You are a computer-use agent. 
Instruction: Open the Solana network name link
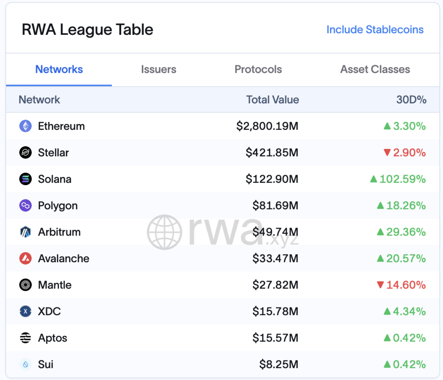tap(54, 179)
